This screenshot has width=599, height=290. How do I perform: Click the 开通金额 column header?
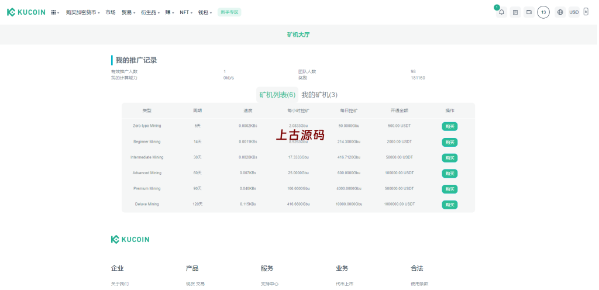coord(399,111)
